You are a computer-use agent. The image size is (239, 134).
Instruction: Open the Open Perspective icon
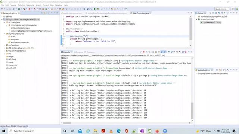coord(233,9)
